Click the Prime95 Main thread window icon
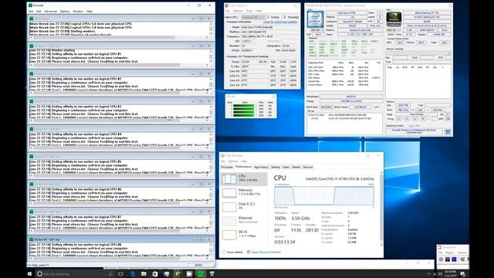This screenshot has height=278, width=494. pos(31,19)
